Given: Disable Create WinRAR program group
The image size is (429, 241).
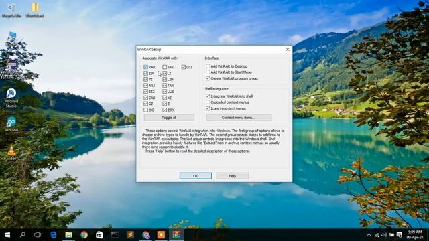Looking at the screenshot, I should 208,78.
